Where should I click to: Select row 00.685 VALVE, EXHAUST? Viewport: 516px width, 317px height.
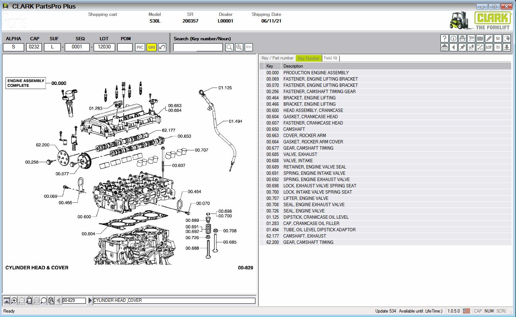(x=385, y=154)
